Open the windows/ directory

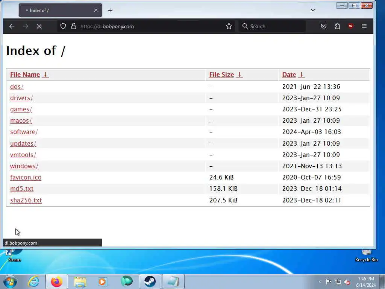coord(24,166)
